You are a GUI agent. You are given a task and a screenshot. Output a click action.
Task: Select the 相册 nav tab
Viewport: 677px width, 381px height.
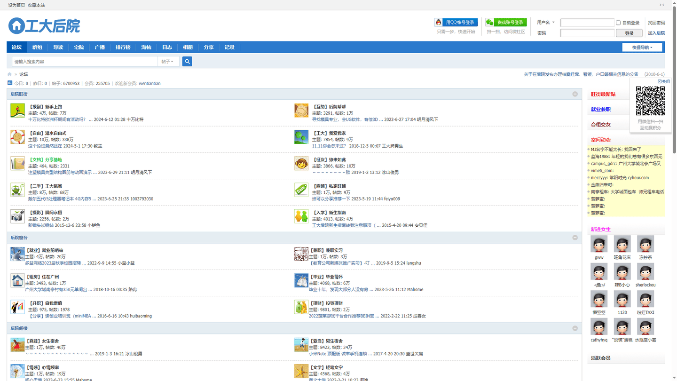[188, 48]
